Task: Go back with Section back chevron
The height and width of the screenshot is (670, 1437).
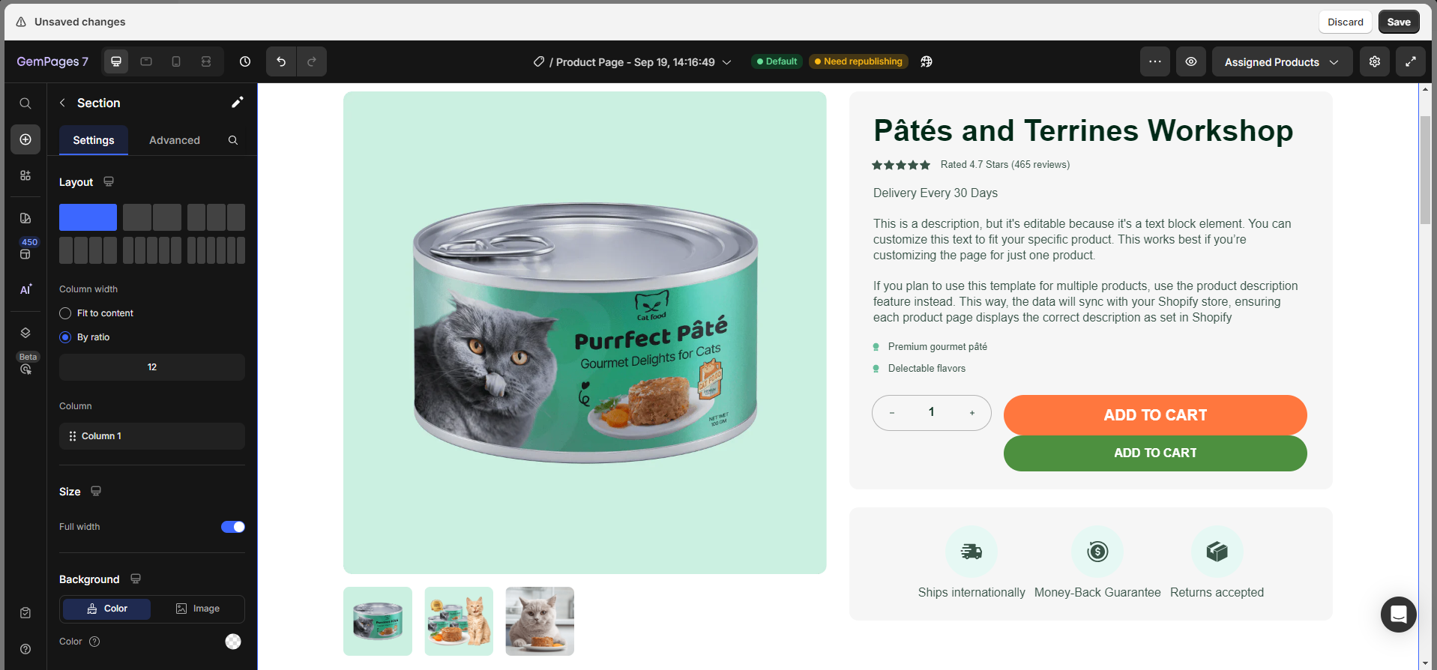Action: [63, 103]
